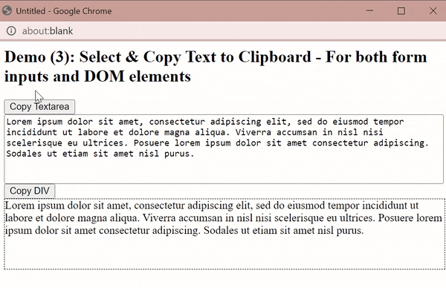The height and width of the screenshot is (288, 446).
Task: Click the about:blank address bar text
Action: coord(48,31)
